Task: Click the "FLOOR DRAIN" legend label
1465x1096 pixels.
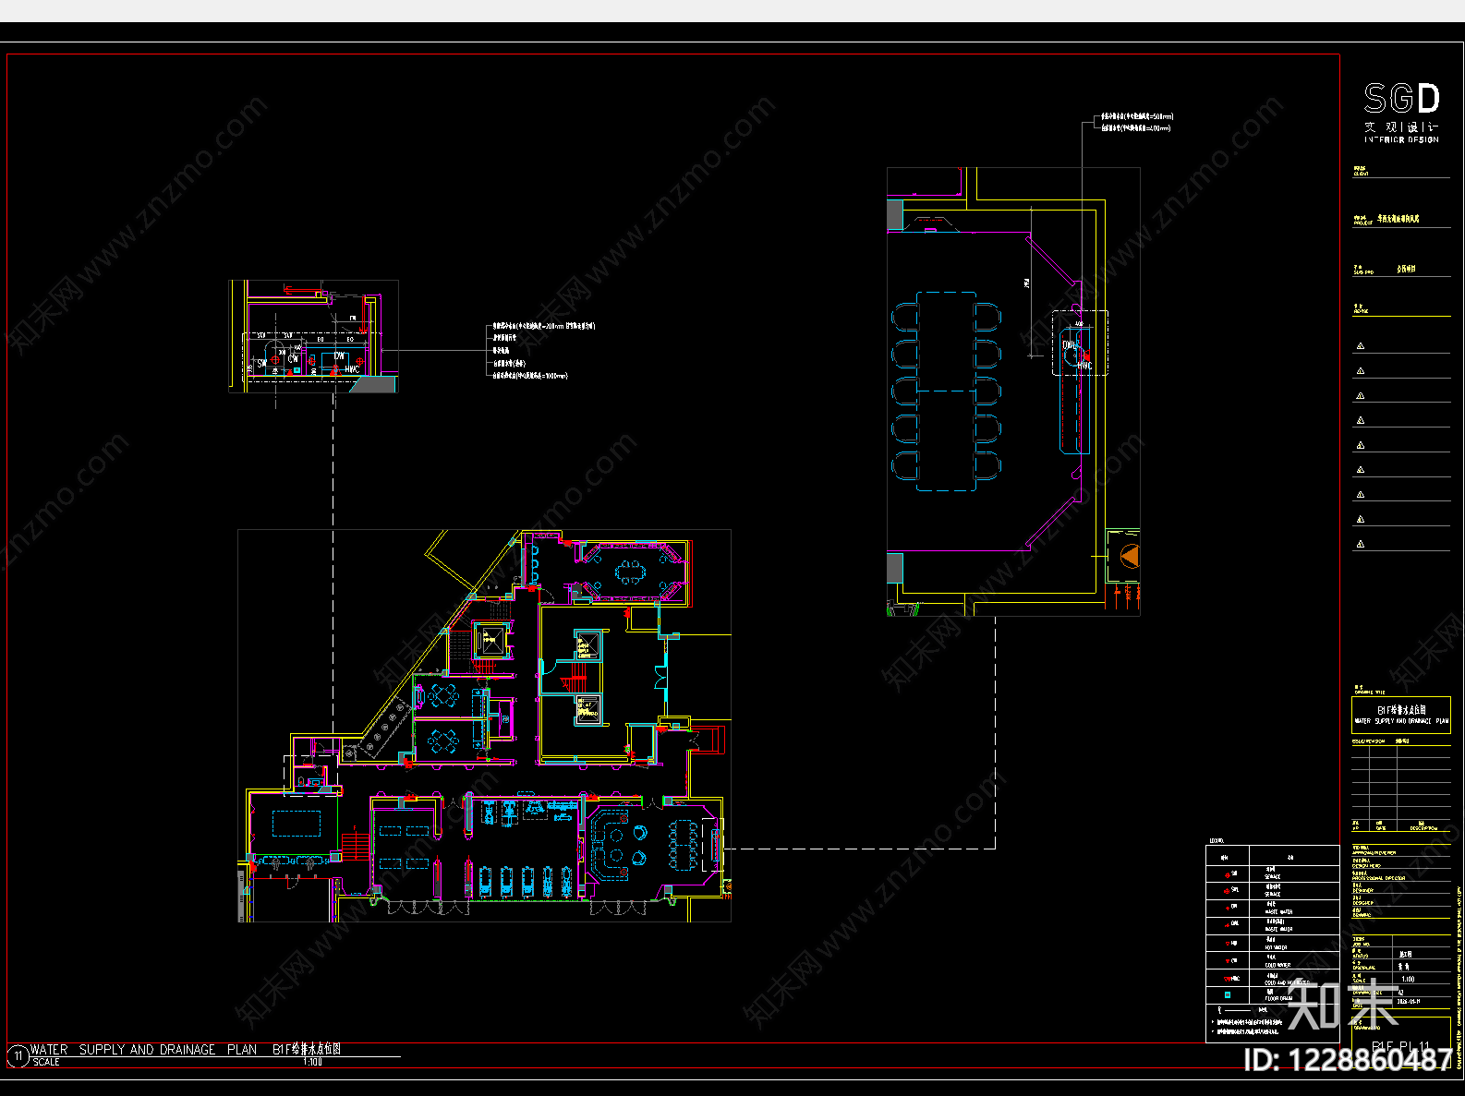Action: (1279, 998)
